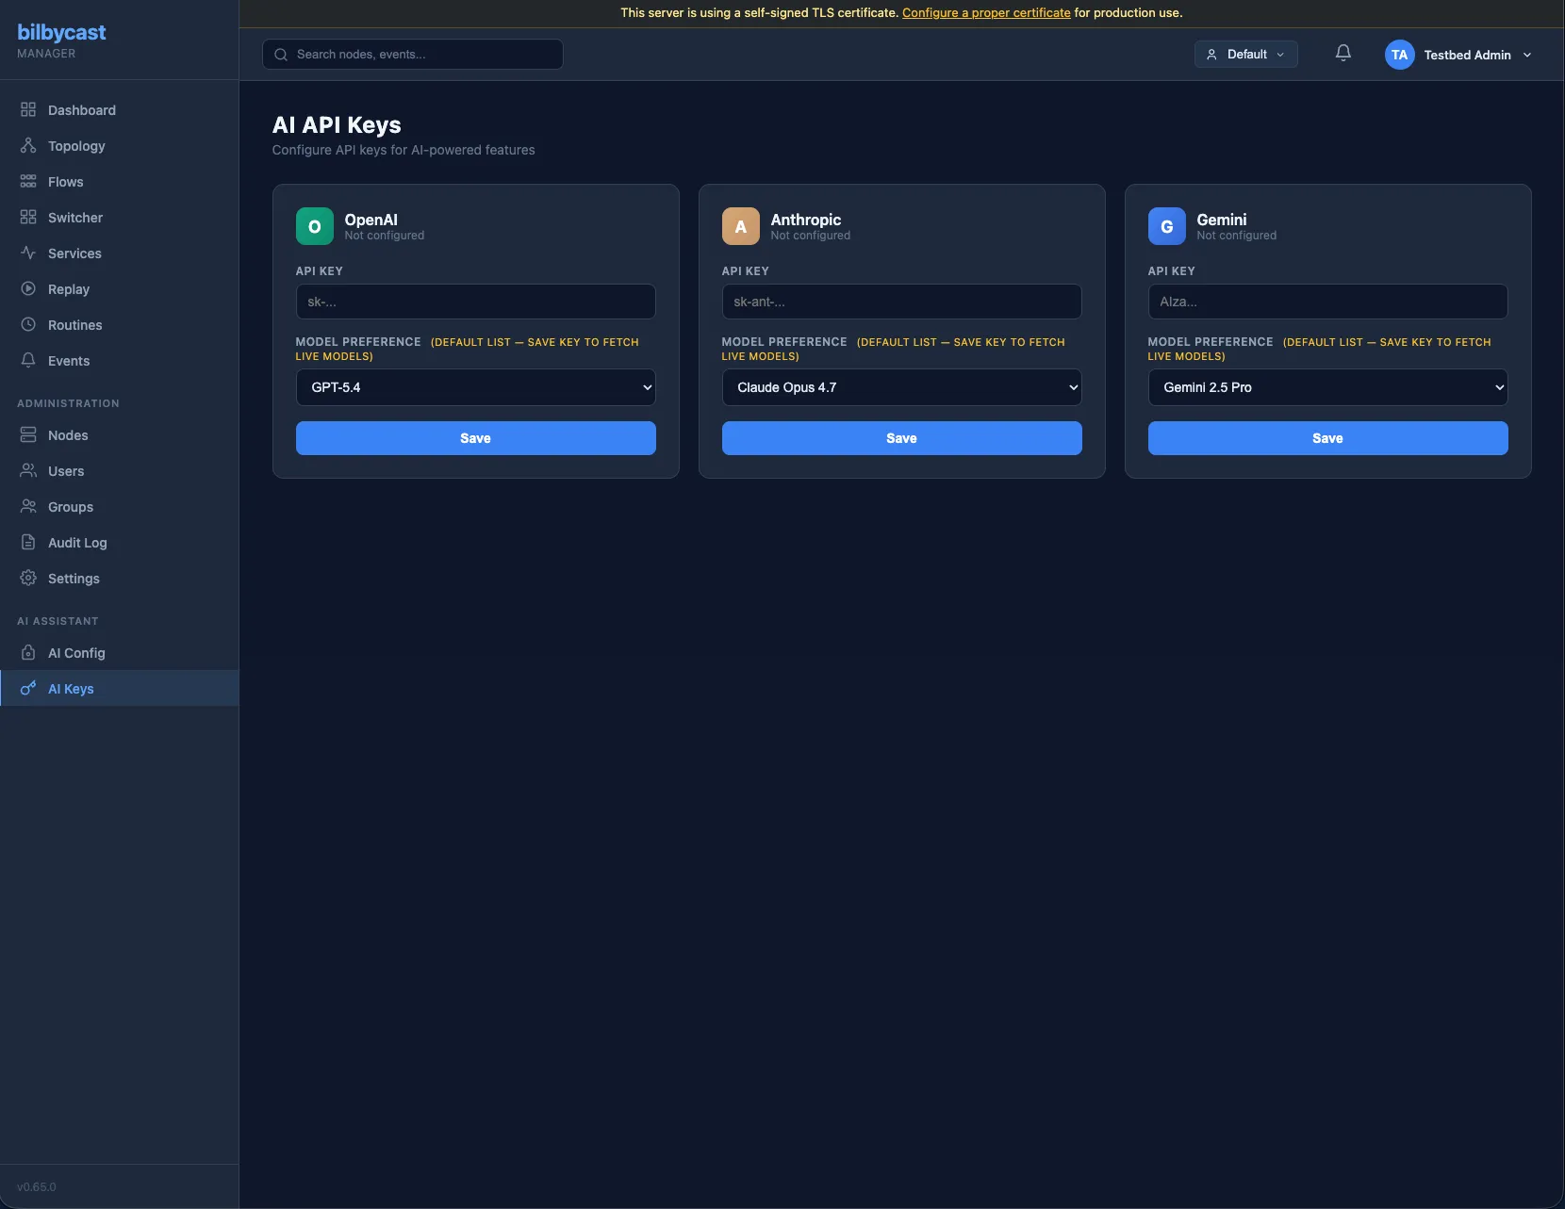
Task: Click the Users person icon
Action: click(x=28, y=471)
